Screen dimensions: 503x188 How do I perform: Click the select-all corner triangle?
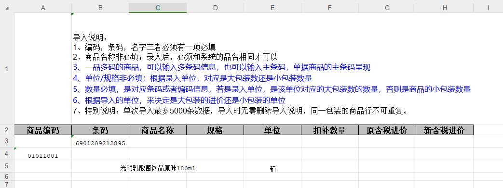click(7, 8)
